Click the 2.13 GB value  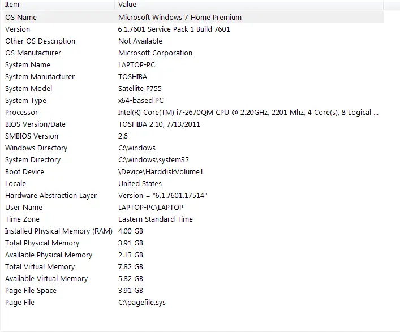click(x=130, y=255)
